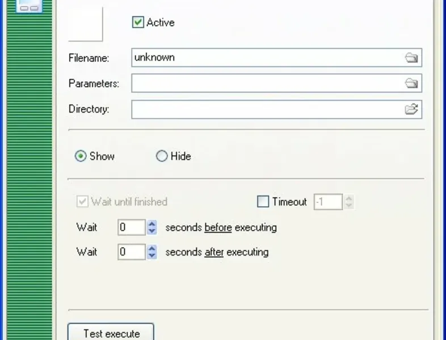Increase the seconds before executing with the up arrow
The image size is (446, 340).
tap(152, 224)
